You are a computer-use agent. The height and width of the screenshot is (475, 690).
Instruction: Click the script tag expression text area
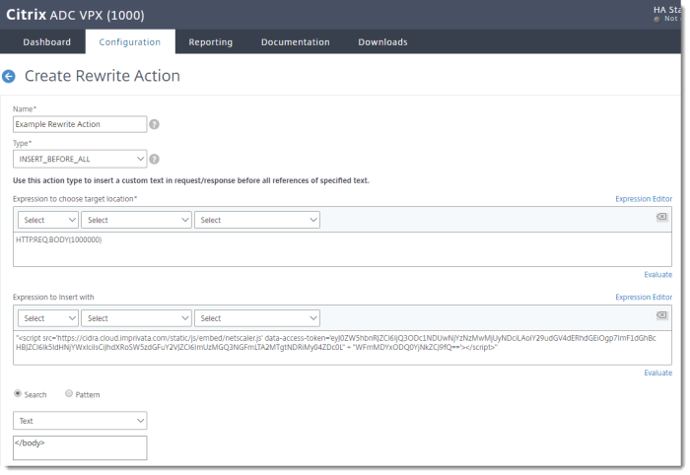[342, 348]
